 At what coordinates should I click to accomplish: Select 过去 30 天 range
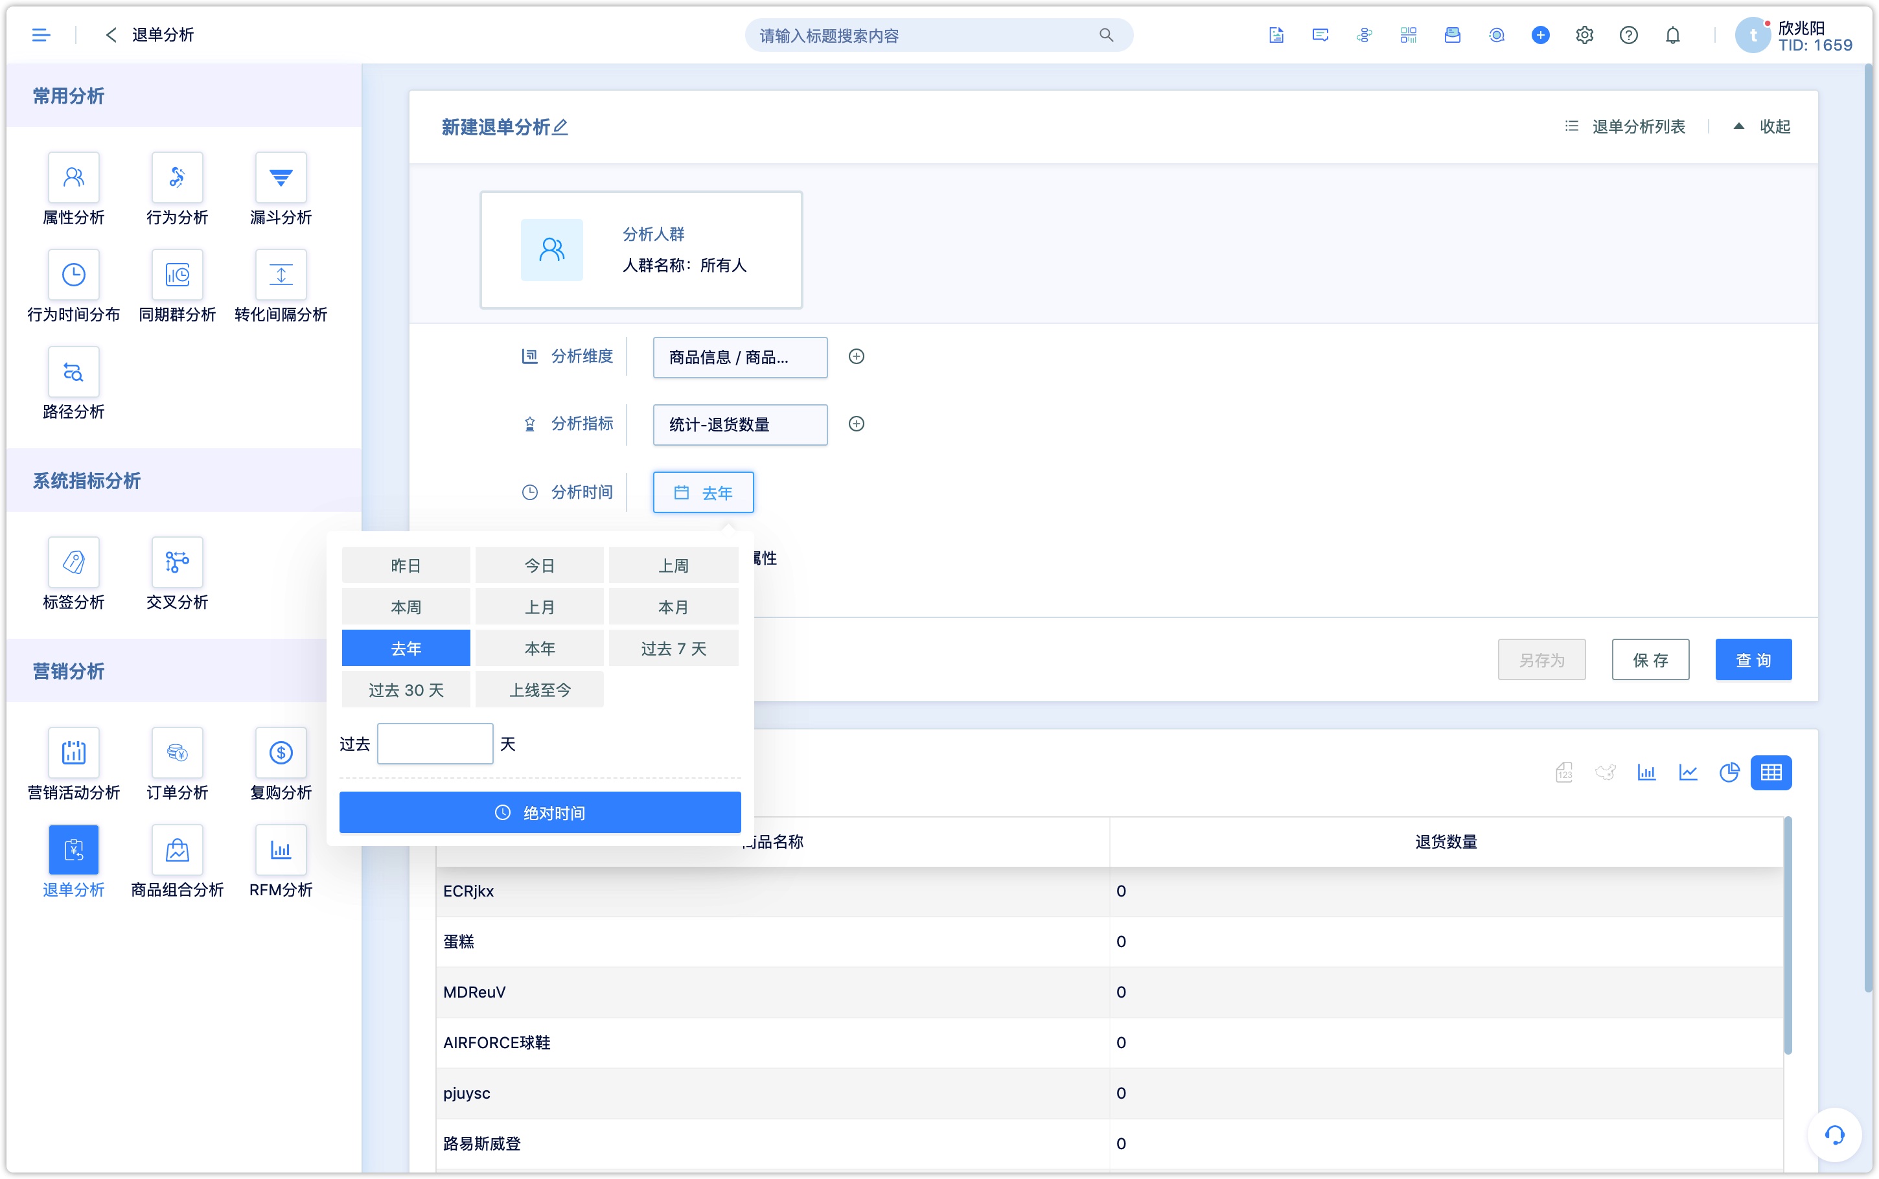click(406, 690)
